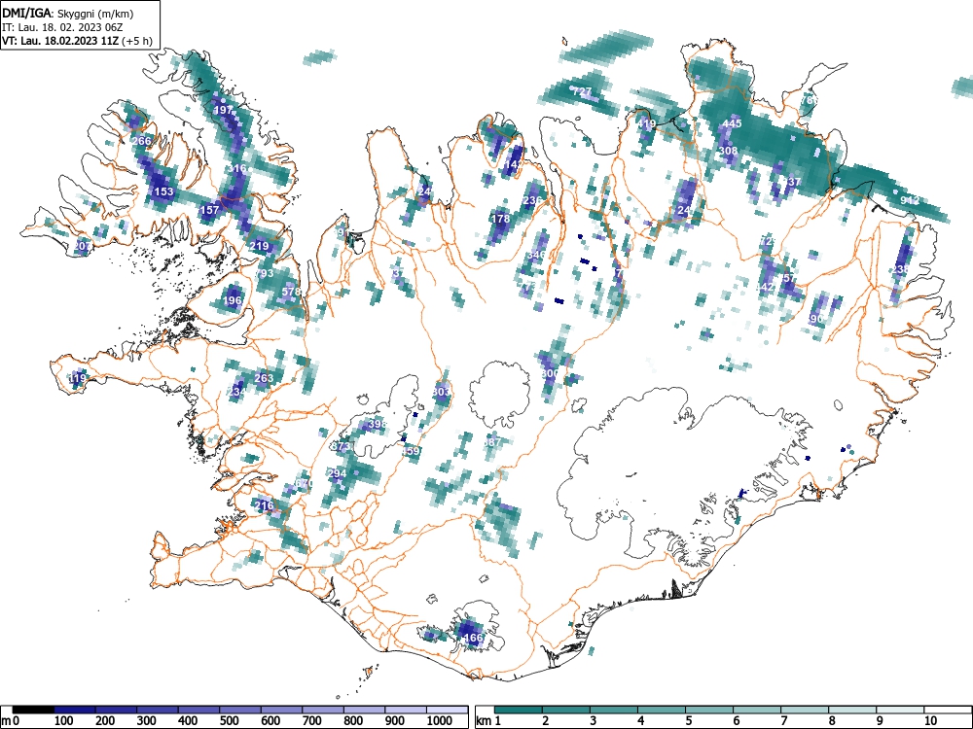Click the 727 value off the north coast

582,91
